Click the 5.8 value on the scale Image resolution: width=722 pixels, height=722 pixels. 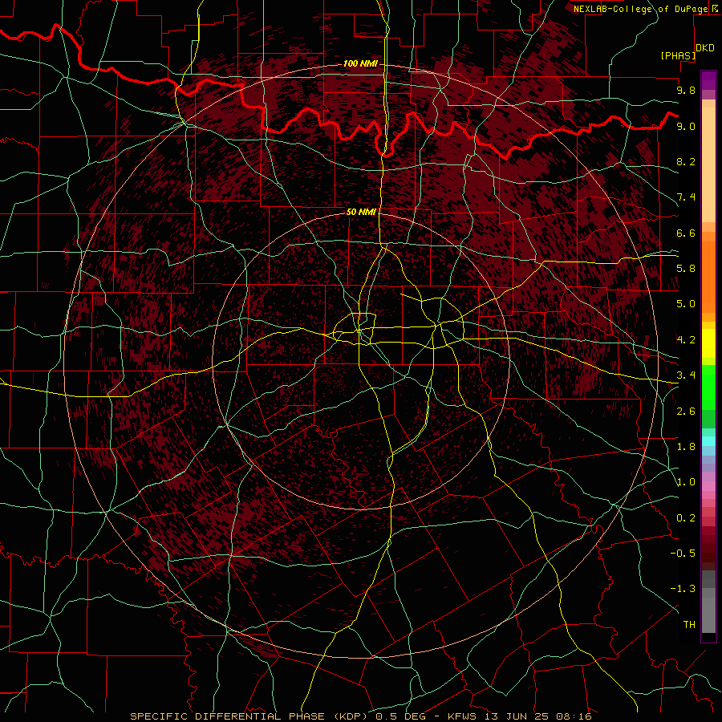click(x=686, y=269)
